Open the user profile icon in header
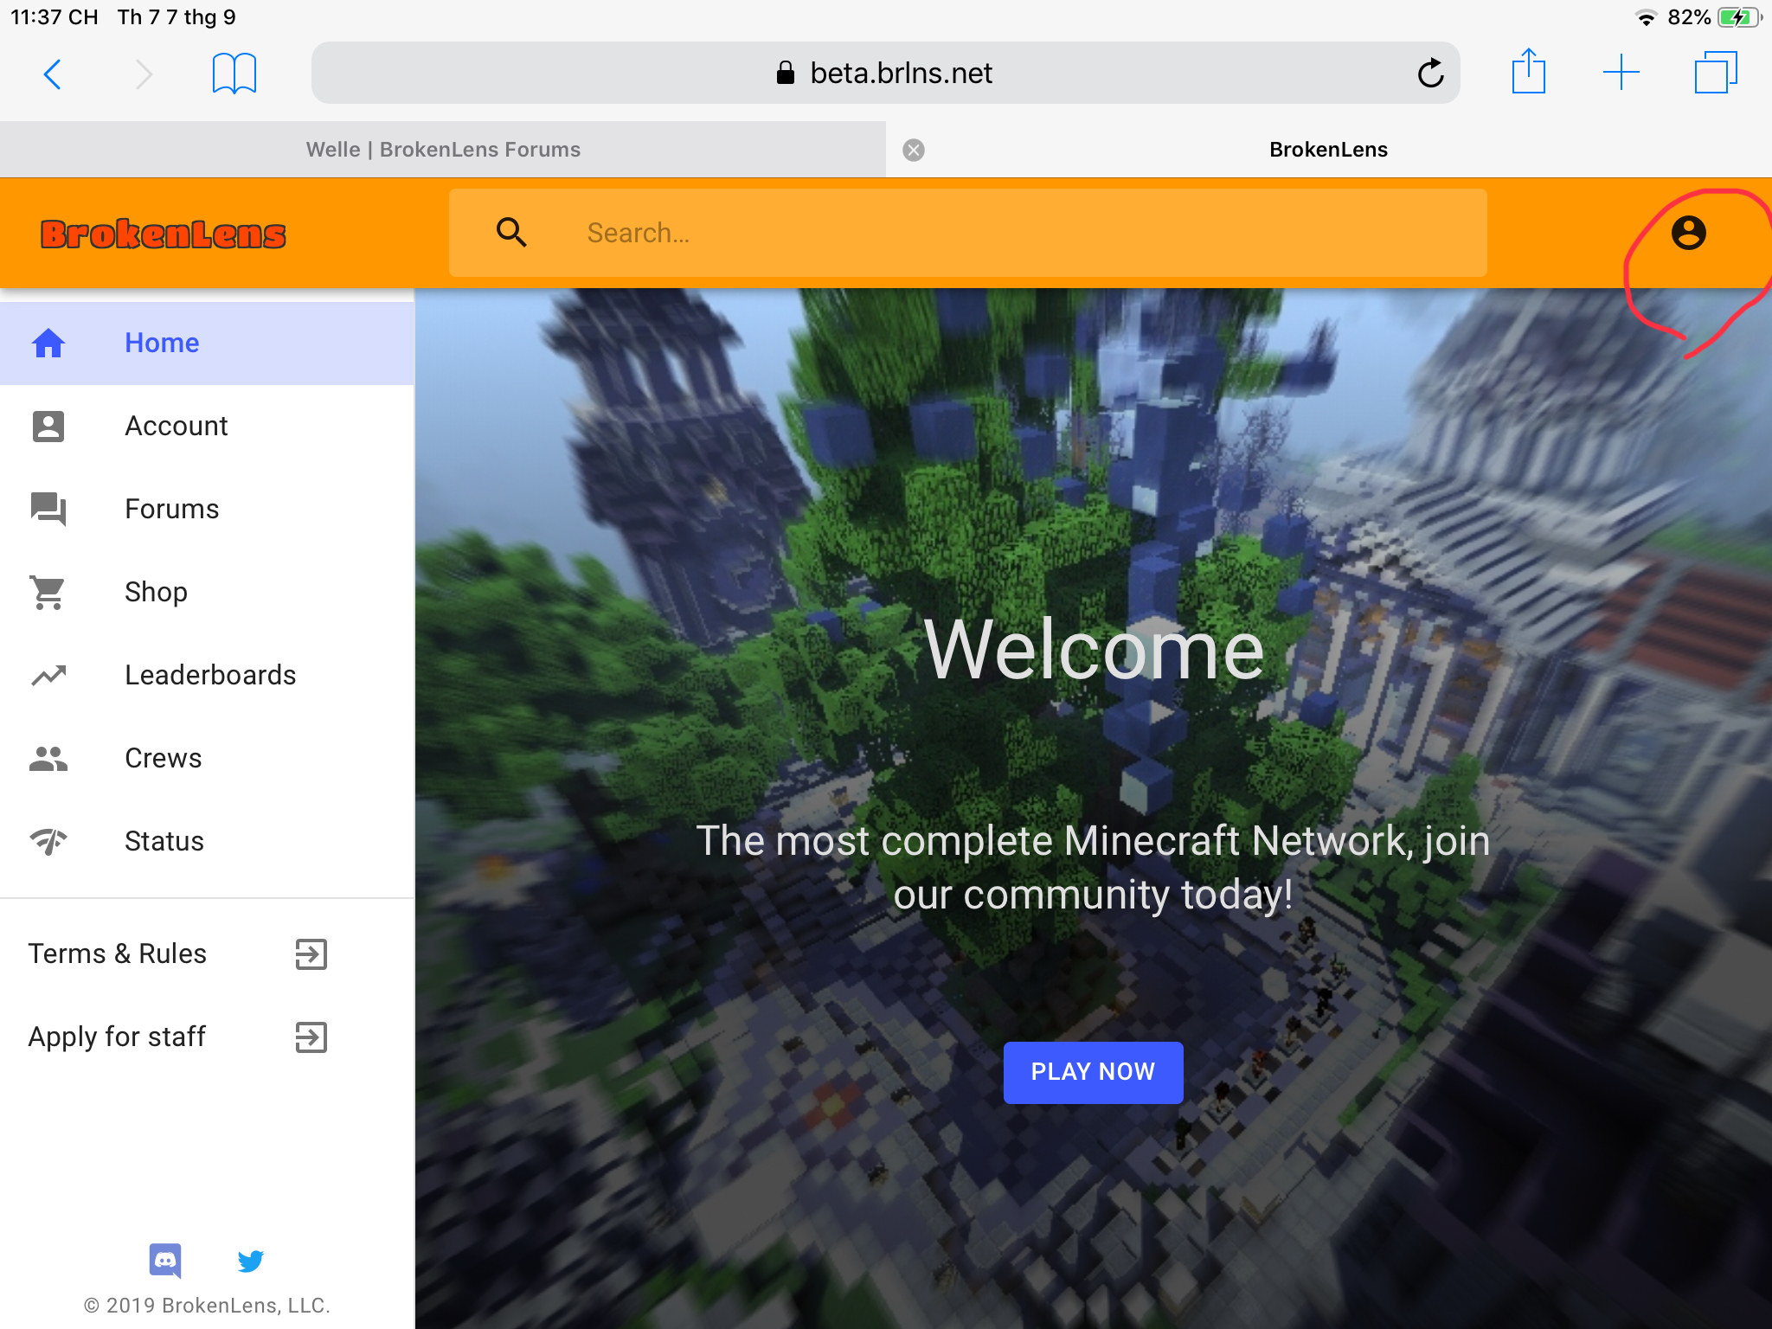 click(x=1688, y=233)
